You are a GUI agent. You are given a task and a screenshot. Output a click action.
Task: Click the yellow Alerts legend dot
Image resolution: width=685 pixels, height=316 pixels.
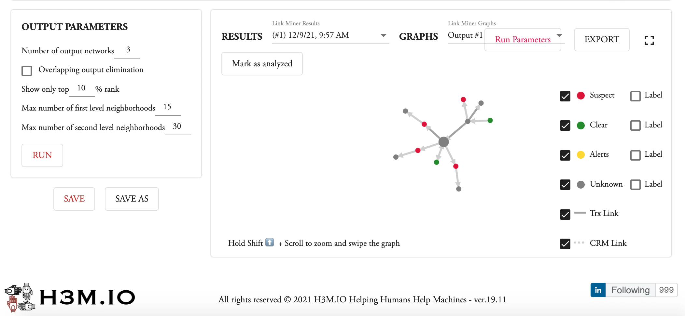tap(581, 155)
